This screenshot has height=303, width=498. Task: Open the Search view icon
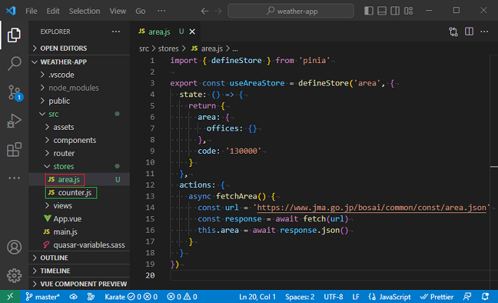pyautogui.click(x=14, y=64)
